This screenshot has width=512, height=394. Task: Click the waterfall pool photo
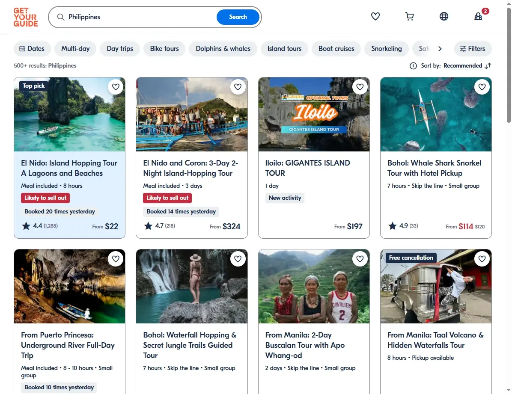pos(192,286)
